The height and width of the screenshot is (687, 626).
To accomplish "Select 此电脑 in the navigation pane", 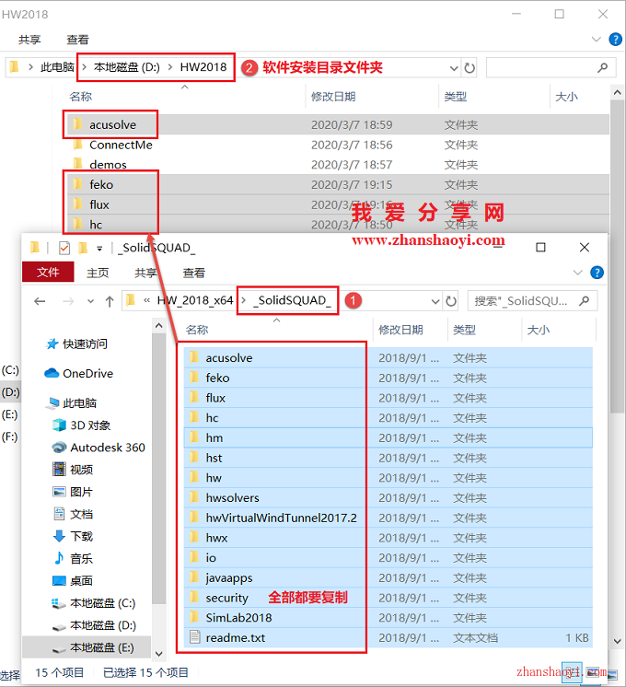I will pyautogui.click(x=71, y=402).
